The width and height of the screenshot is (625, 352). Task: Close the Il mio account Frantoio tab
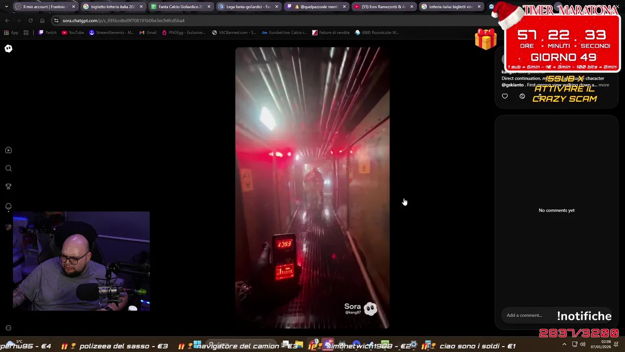74,7
